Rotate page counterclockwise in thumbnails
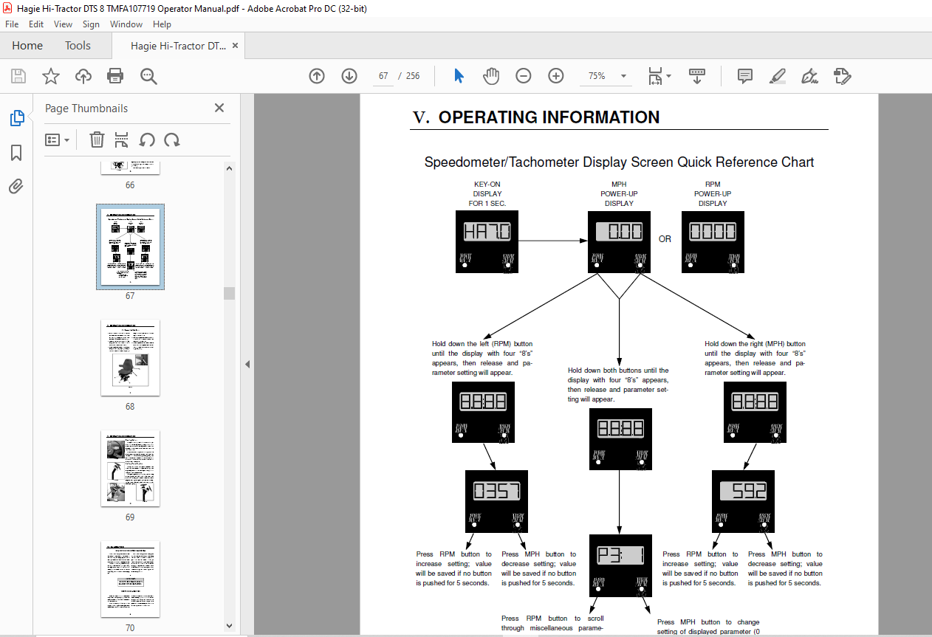932x637 pixels. pyautogui.click(x=147, y=140)
